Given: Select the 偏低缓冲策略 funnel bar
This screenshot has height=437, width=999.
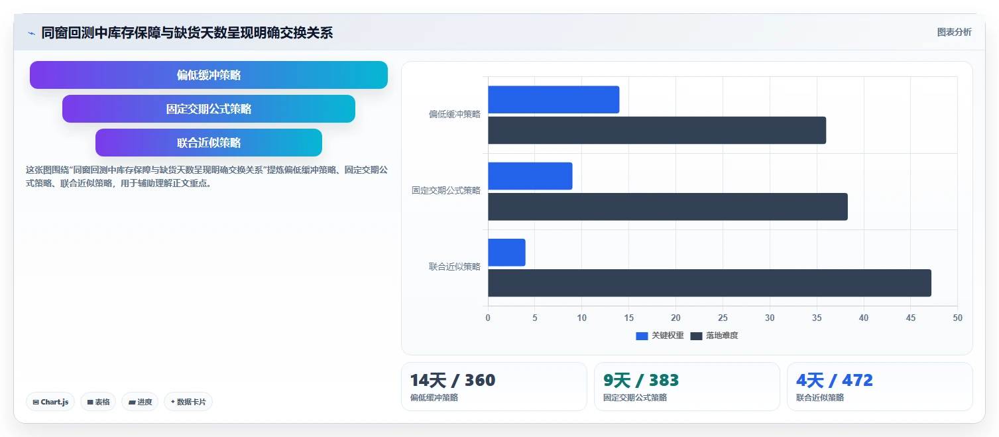Looking at the screenshot, I should [209, 75].
